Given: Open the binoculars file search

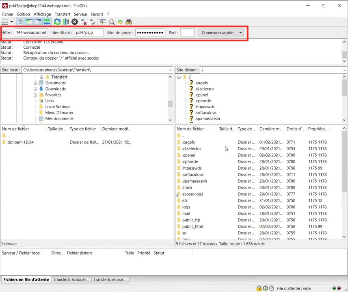Looking at the screenshot, I should (129, 22).
